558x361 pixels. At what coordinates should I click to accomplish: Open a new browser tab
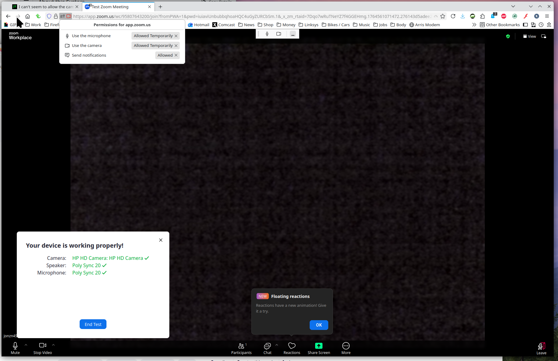pos(160,7)
